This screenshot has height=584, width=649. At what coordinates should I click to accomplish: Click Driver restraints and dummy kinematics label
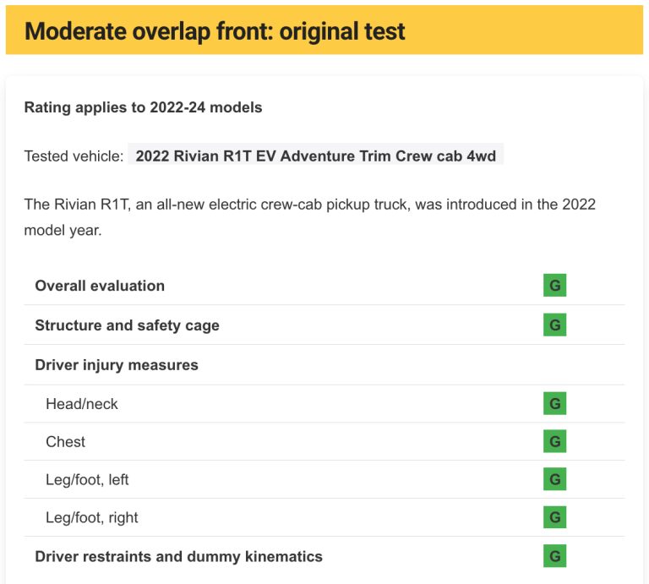click(x=179, y=556)
